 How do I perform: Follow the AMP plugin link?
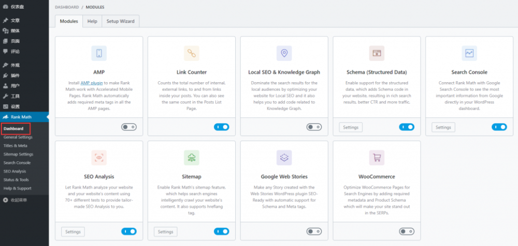point(91,83)
